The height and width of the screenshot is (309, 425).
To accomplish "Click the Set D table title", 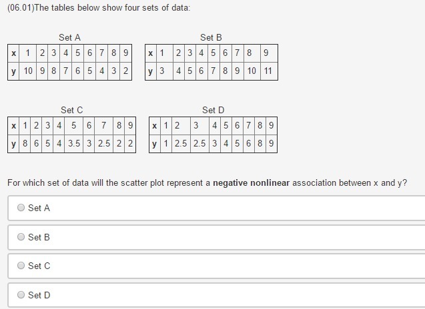I will (x=213, y=110).
